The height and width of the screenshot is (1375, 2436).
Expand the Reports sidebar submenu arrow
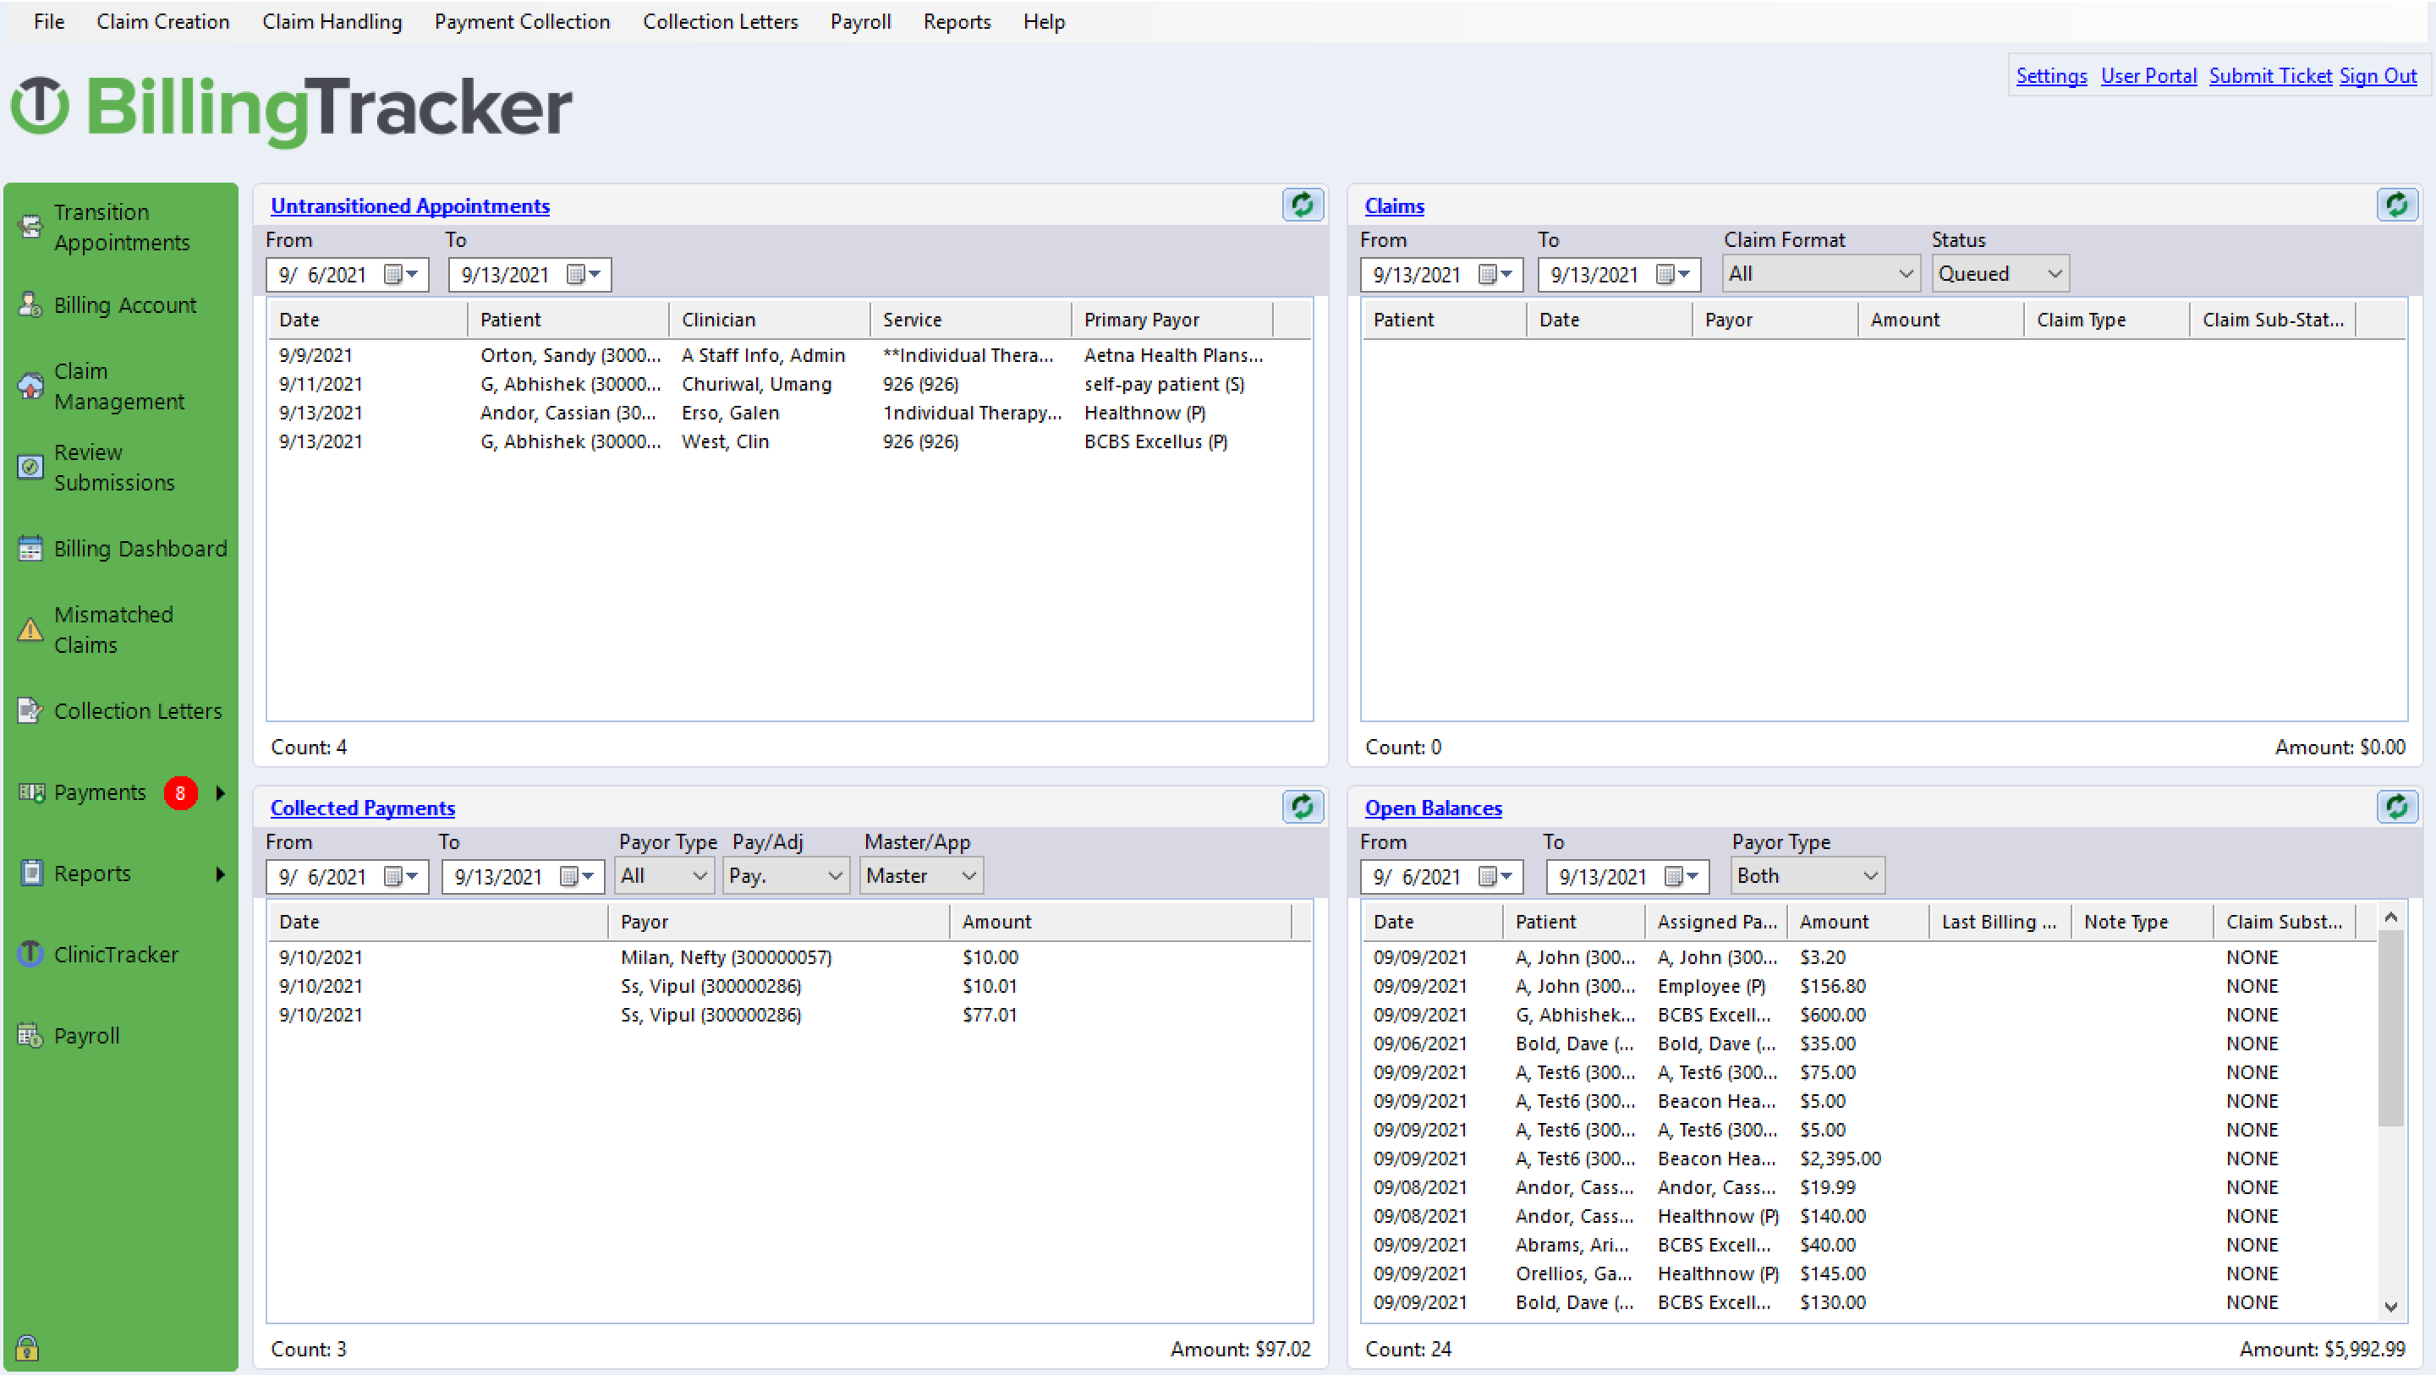[x=219, y=874]
